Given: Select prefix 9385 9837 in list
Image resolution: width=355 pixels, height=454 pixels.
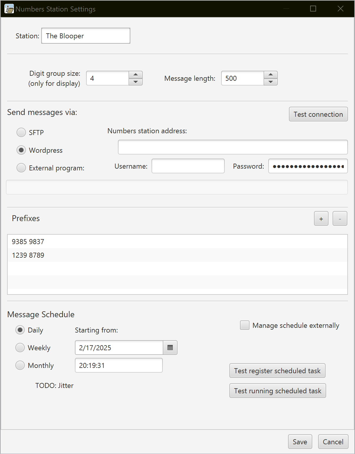Looking at the screenshot, I should 28,242.
